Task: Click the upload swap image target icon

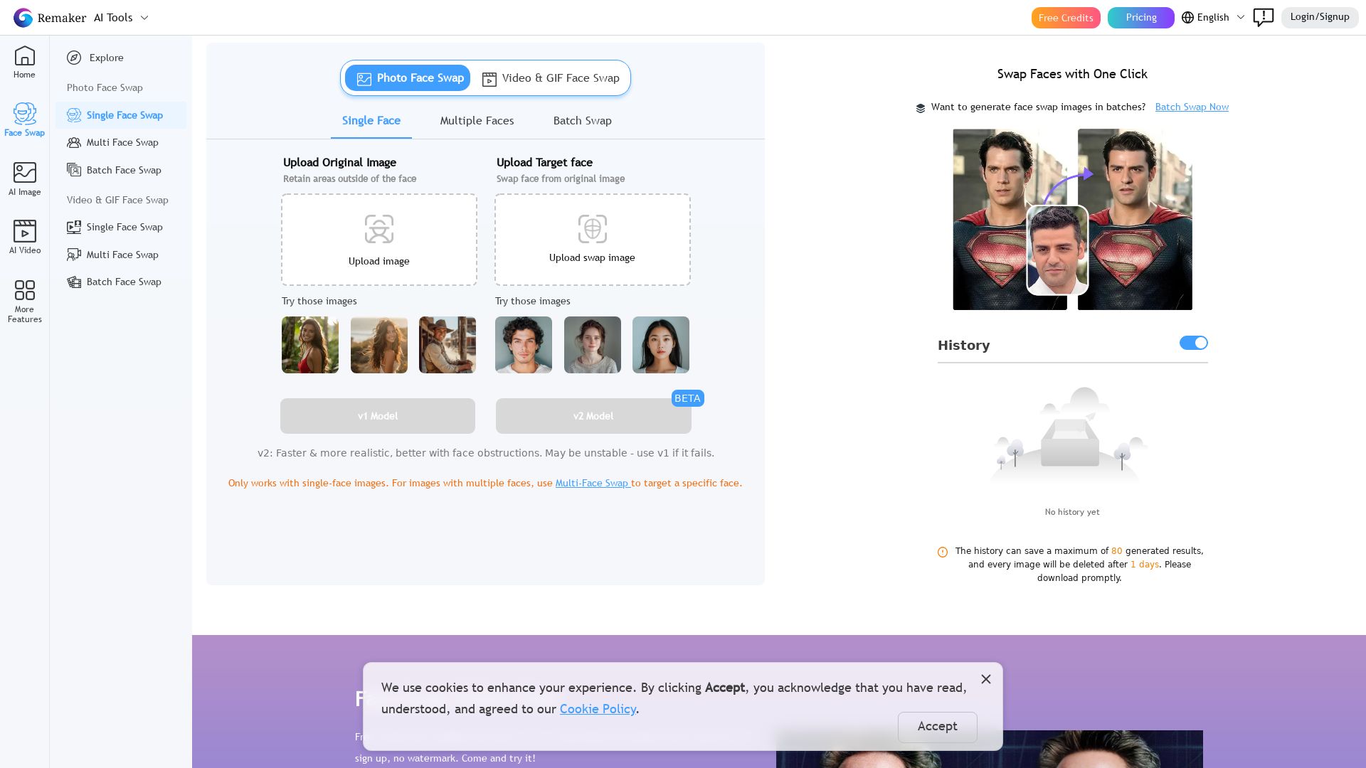Action: [592, 229]
